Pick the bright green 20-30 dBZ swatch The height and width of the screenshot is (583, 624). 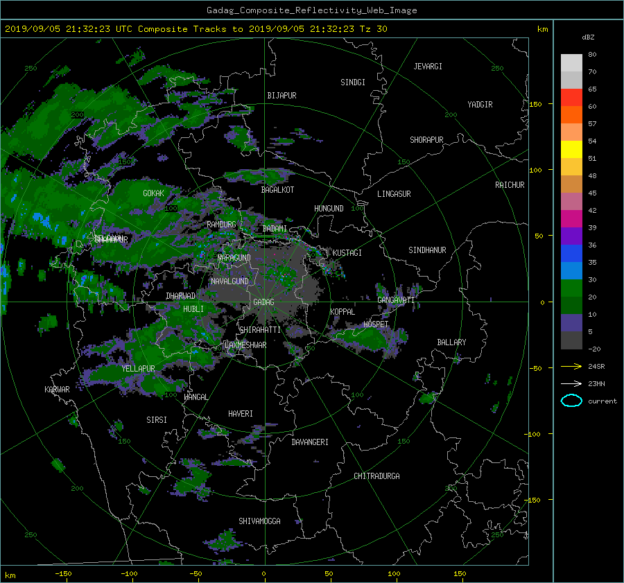[571, 288]
